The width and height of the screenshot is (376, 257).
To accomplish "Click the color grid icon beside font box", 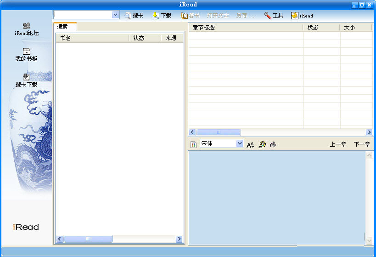I will click(x=193, y=144).
